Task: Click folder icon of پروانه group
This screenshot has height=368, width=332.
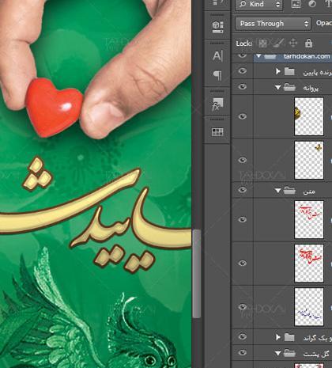Action: [289, 87]
